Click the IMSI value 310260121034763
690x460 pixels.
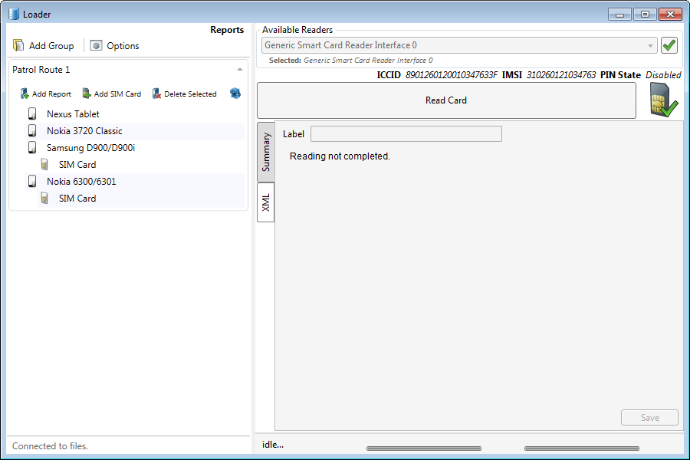[561, 75]
